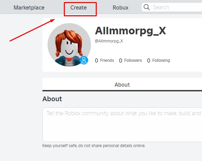Click the blue avatar badge icon
The width and height of the screenshot is (202, 161).
tap(84, 60)
